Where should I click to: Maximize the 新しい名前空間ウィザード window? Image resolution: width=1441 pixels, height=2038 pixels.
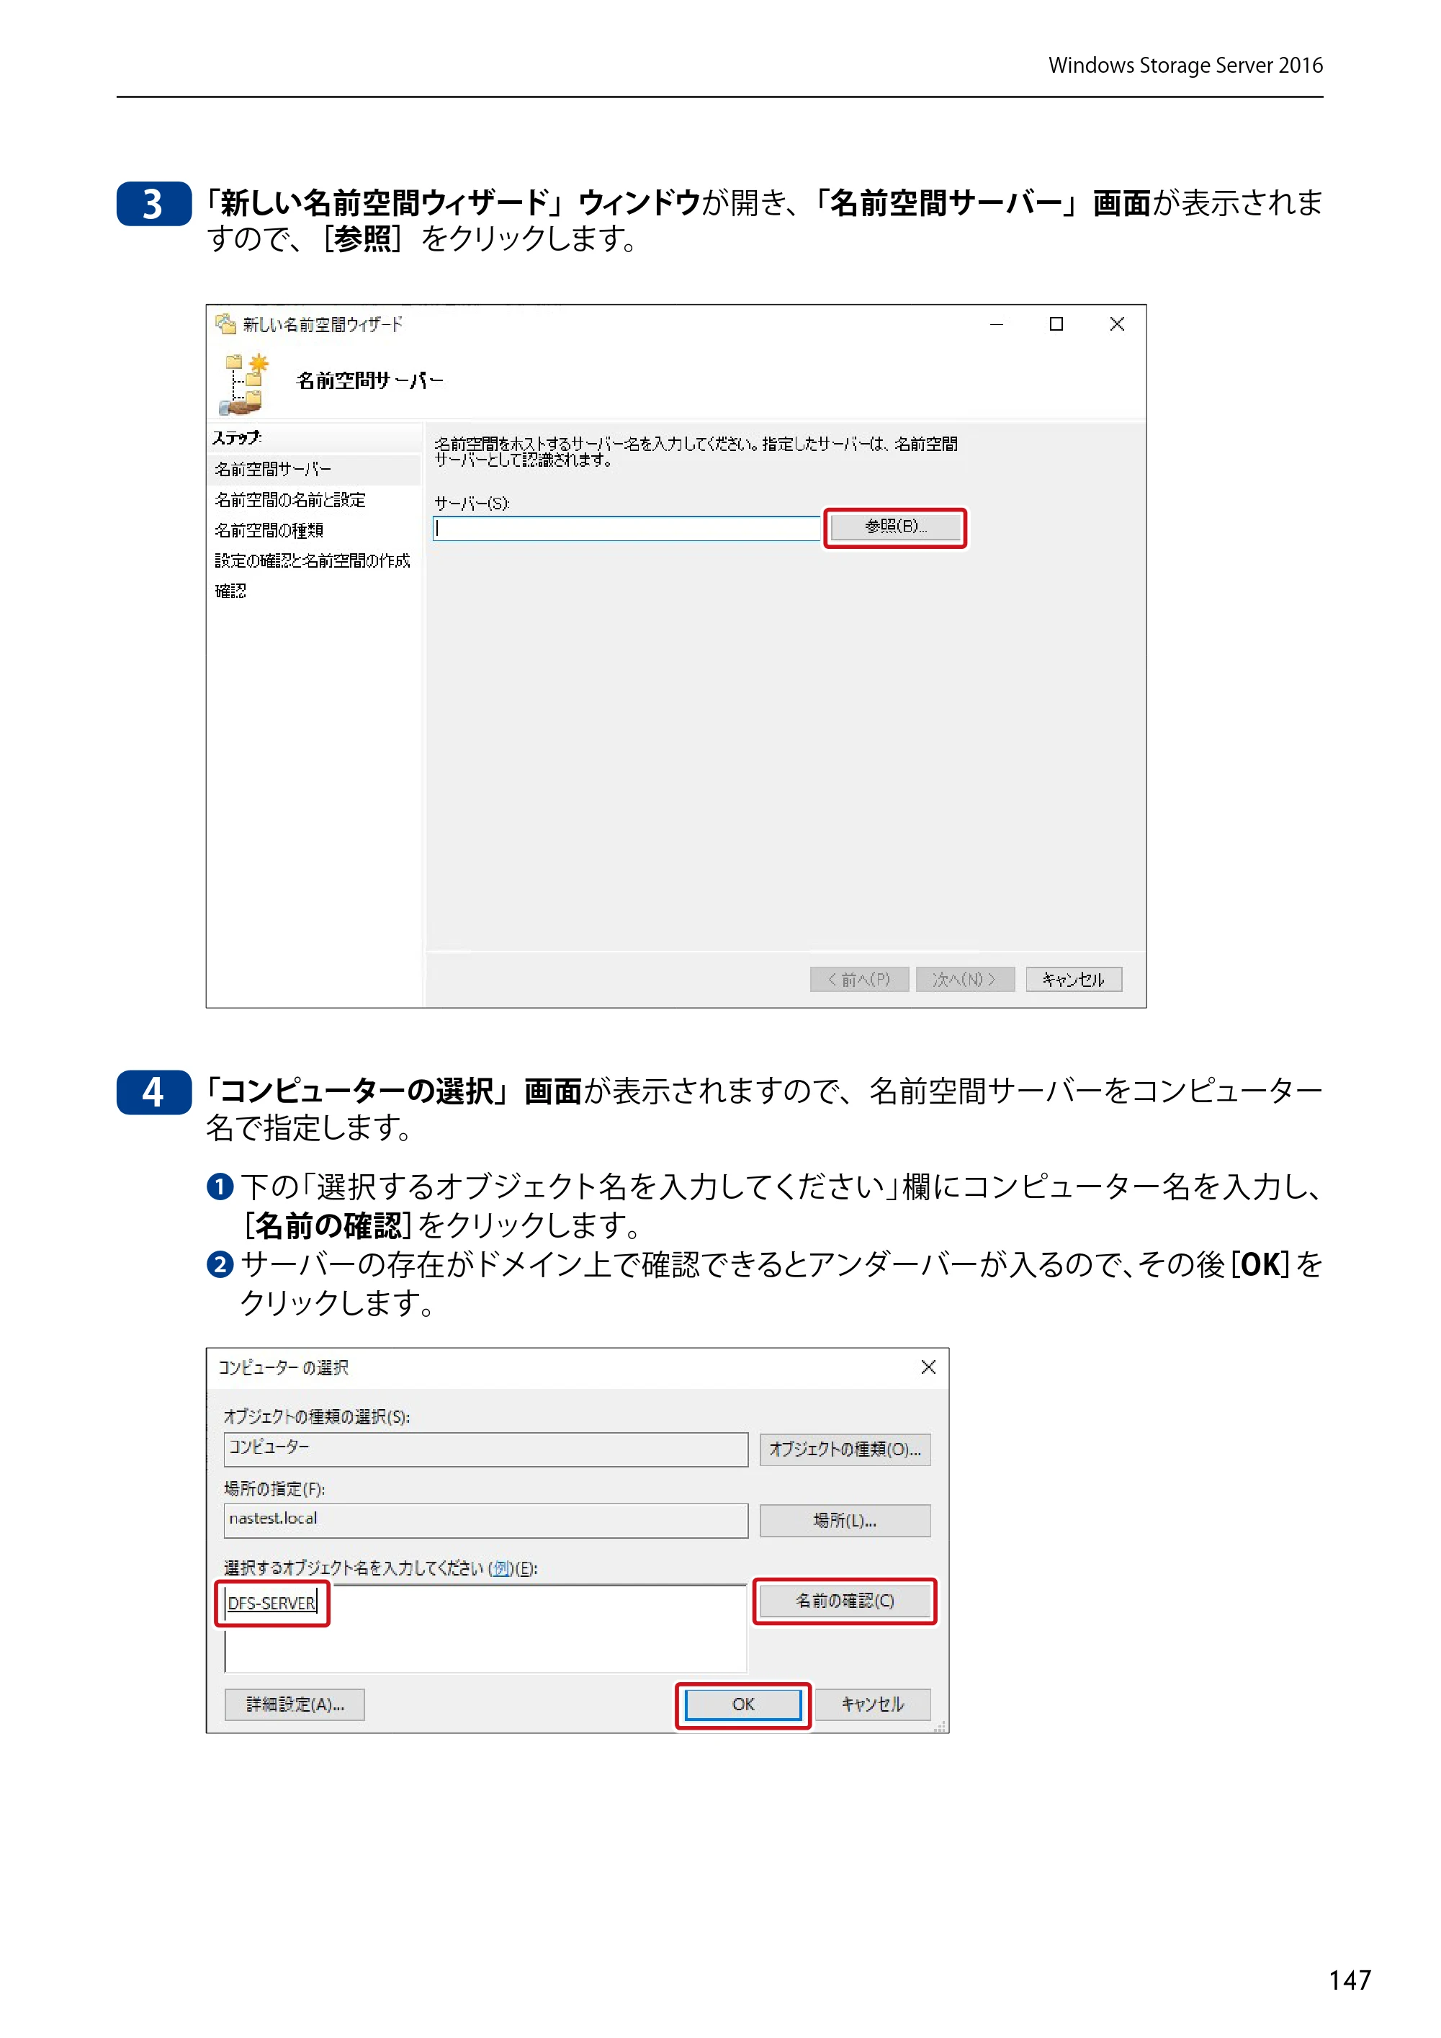(x=1056, y=324)
